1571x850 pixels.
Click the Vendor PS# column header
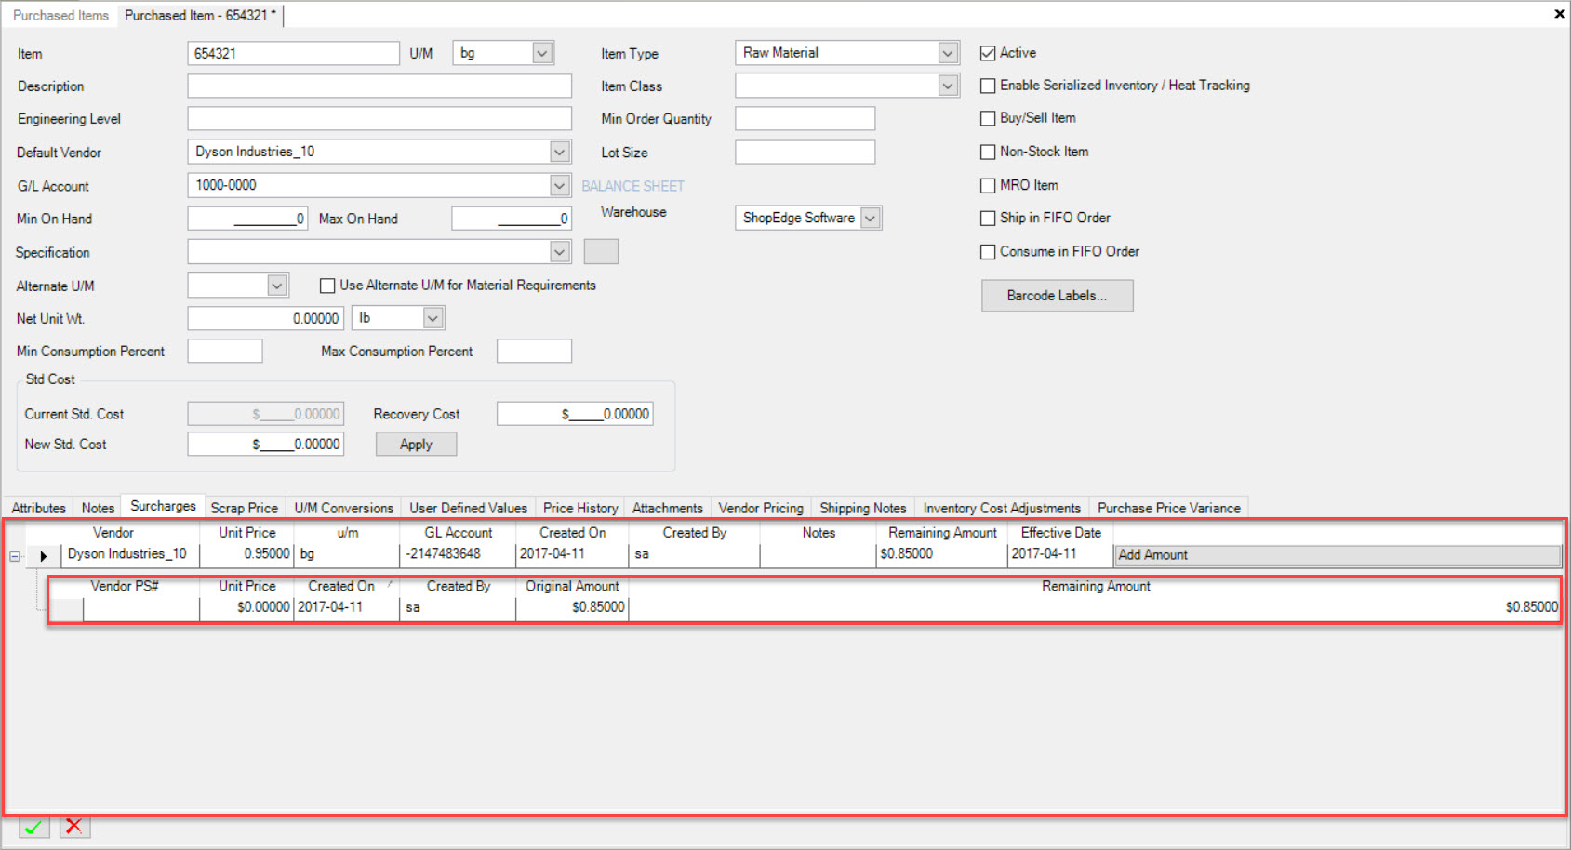[125, 586]
